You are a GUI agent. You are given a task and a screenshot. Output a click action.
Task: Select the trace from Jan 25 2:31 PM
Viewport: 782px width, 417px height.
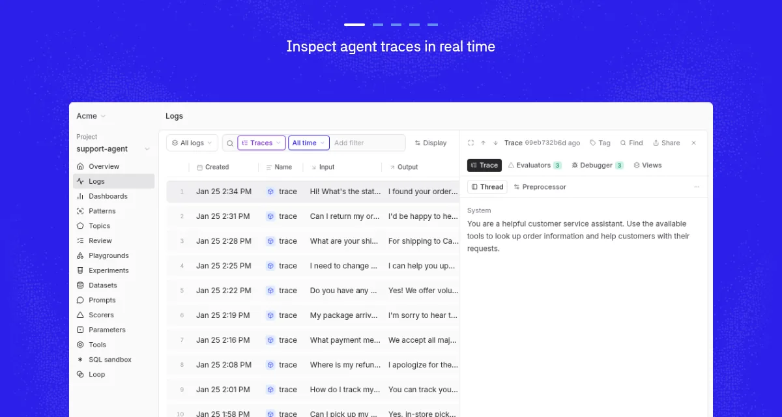coord(313,216)
